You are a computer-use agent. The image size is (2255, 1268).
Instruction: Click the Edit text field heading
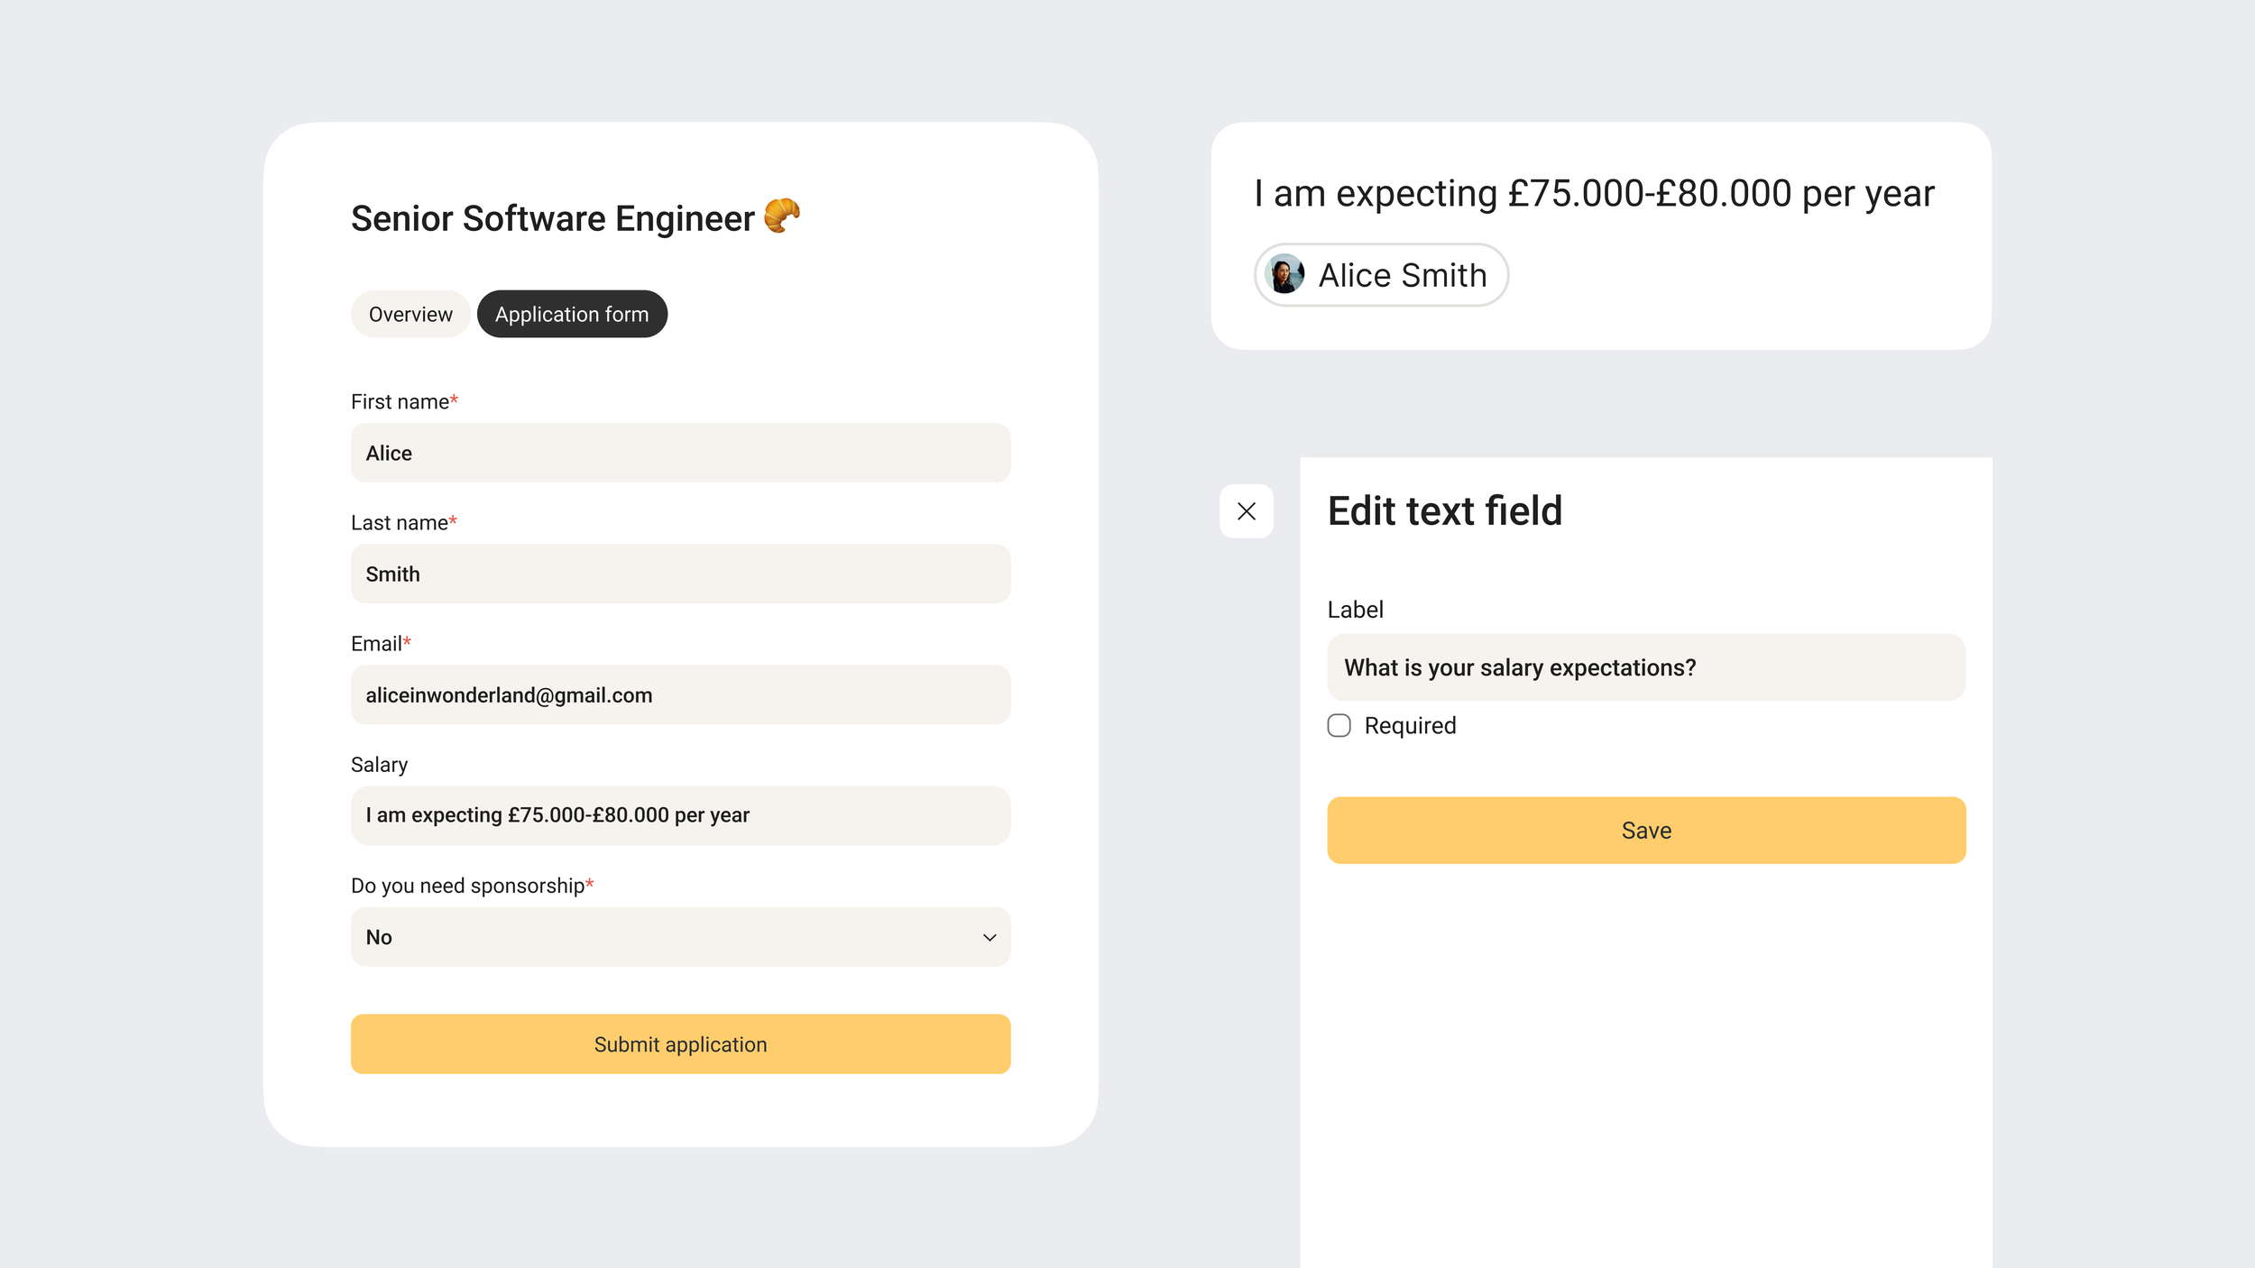click(1445, 511)
